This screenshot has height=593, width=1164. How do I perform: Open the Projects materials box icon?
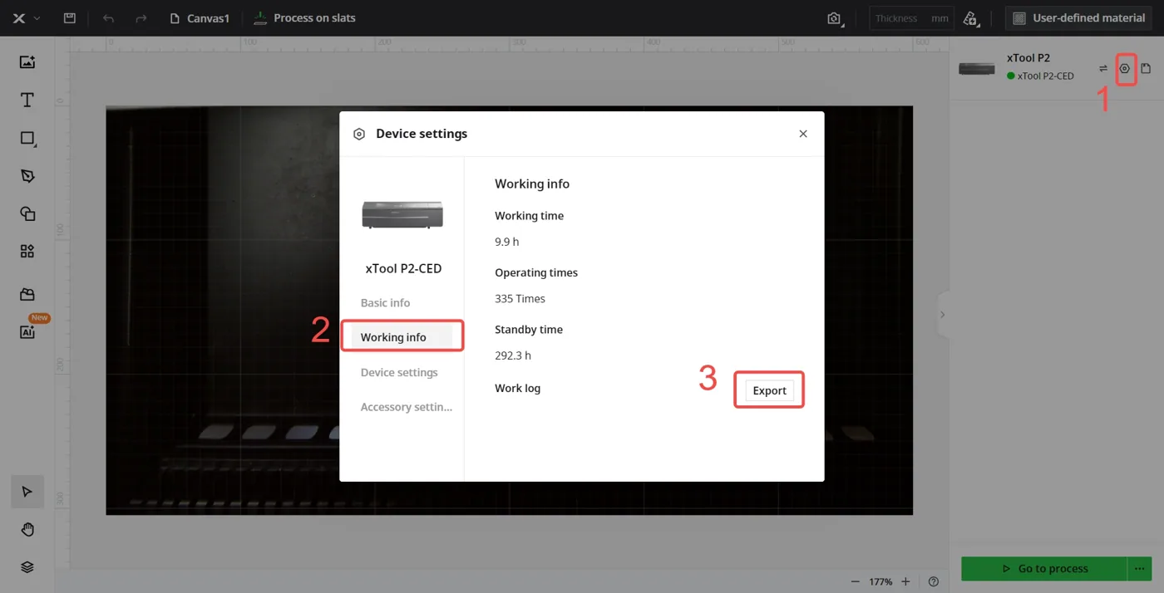point(27,294)
